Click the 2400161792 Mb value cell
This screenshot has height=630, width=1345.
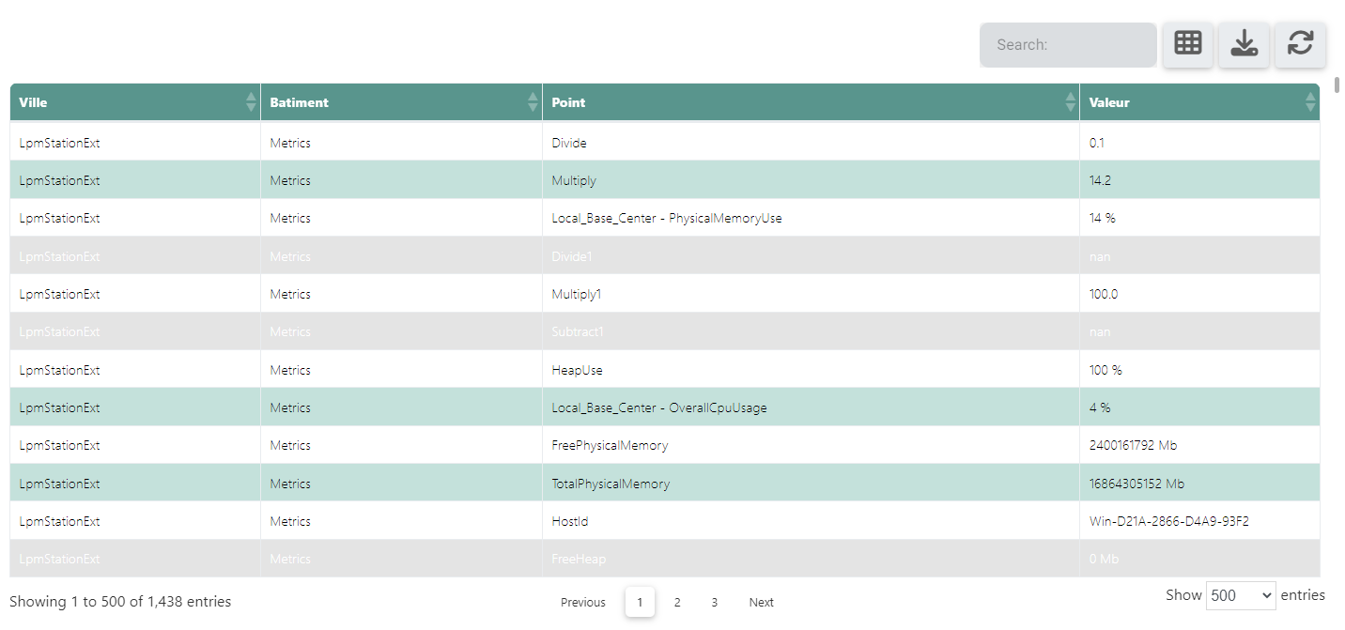[x=1199, y=445]
